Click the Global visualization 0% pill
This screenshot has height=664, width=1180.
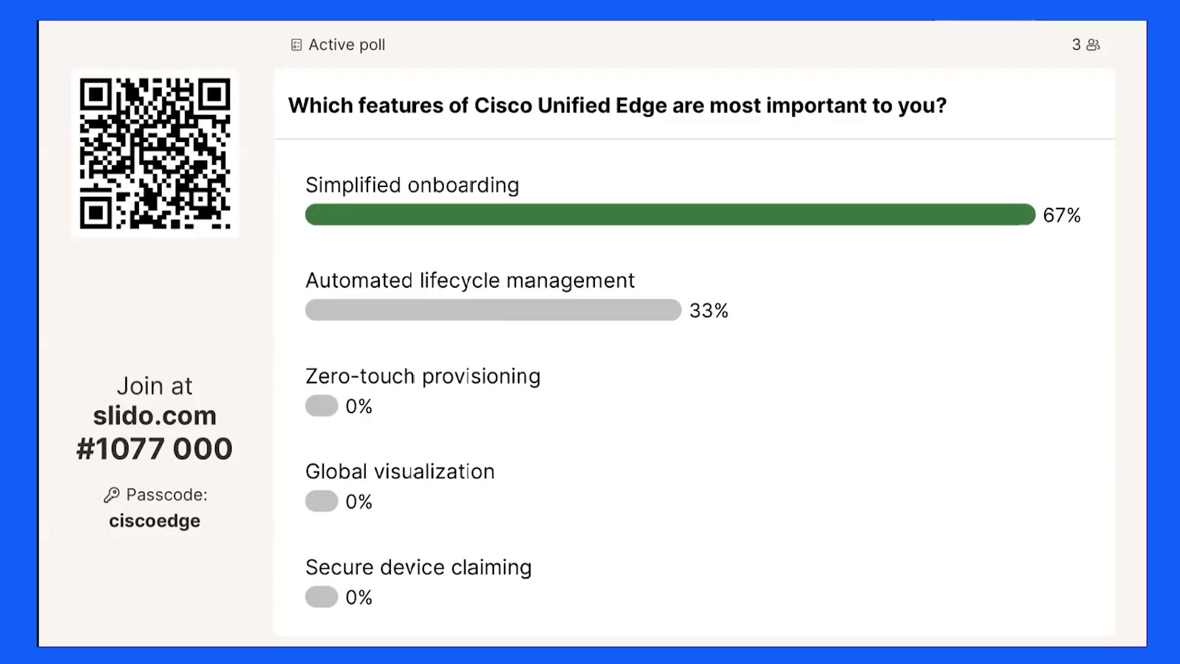[321, 501]
